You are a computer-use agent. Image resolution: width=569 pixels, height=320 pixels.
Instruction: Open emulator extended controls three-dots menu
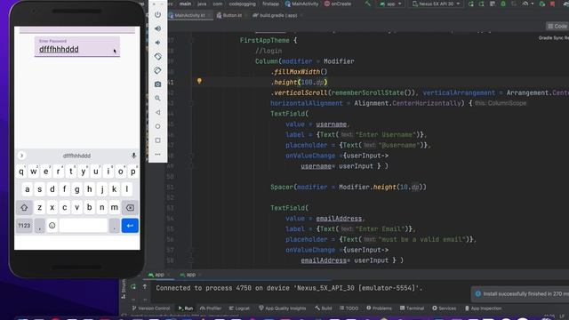[x=157, y=154]
